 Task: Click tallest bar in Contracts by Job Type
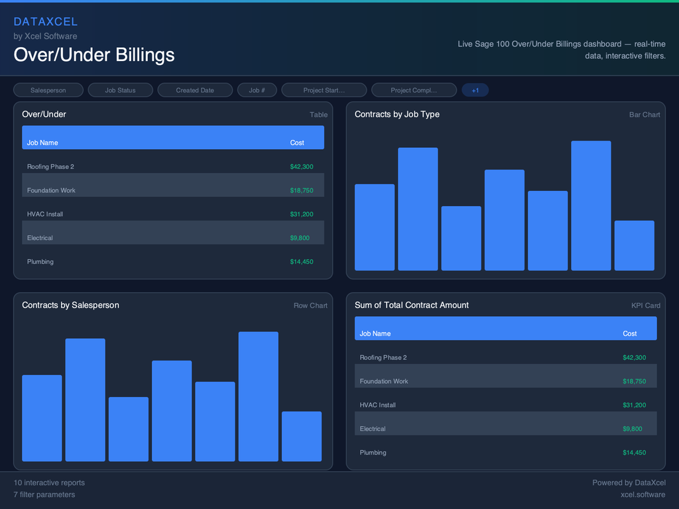coord(591,205)
